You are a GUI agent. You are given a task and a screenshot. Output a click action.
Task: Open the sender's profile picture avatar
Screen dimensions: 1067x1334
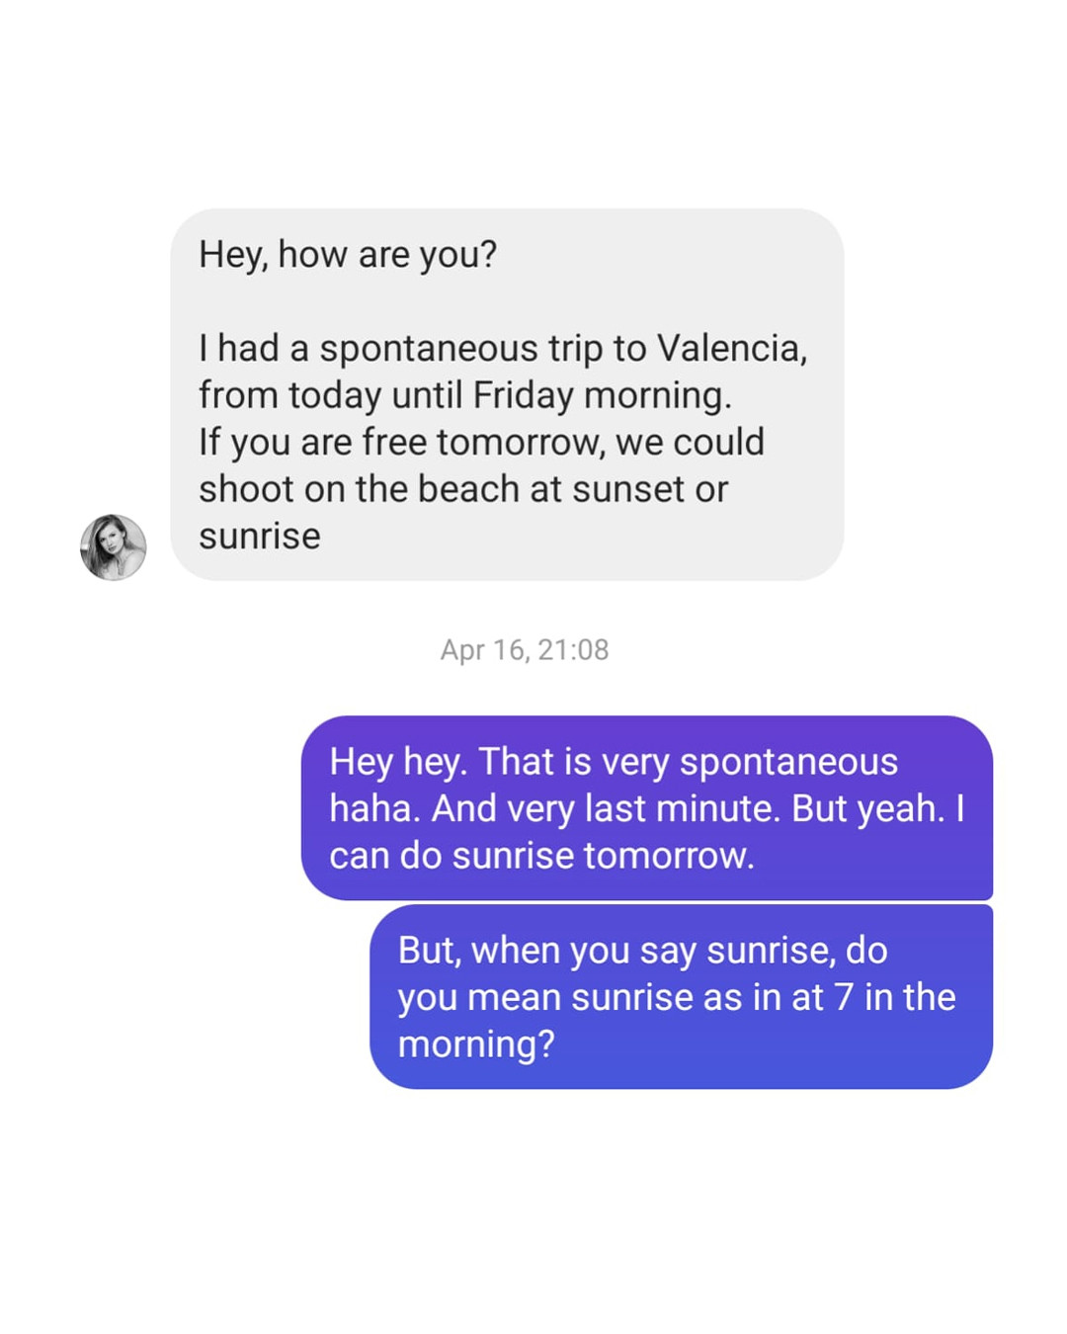point(114,547)
